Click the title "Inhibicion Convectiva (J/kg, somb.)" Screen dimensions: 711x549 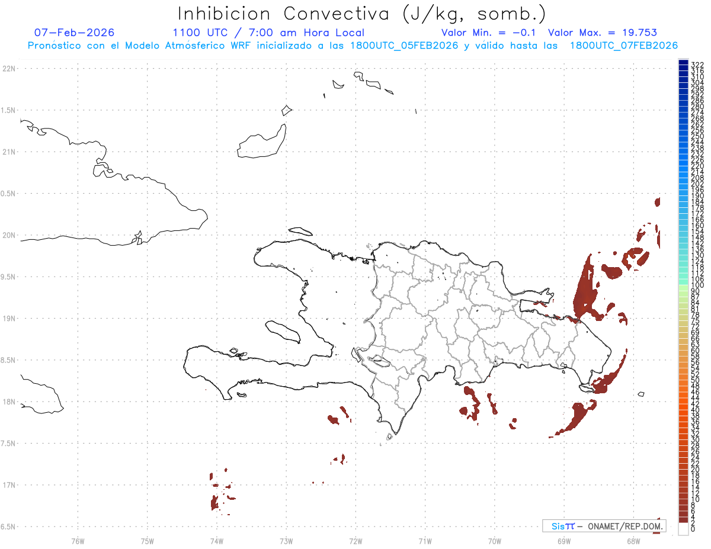[362, 14]
